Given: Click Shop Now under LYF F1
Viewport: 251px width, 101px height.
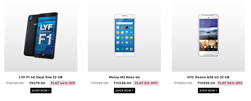Looking at the screenshot, I should tap(41, 90).
